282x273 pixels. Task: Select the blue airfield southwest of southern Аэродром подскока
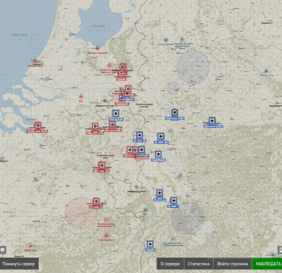[x=160, y=193]
